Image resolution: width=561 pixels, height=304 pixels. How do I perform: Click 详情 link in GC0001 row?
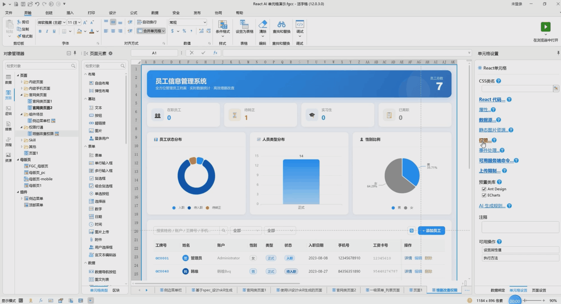[x=408, y=258]
